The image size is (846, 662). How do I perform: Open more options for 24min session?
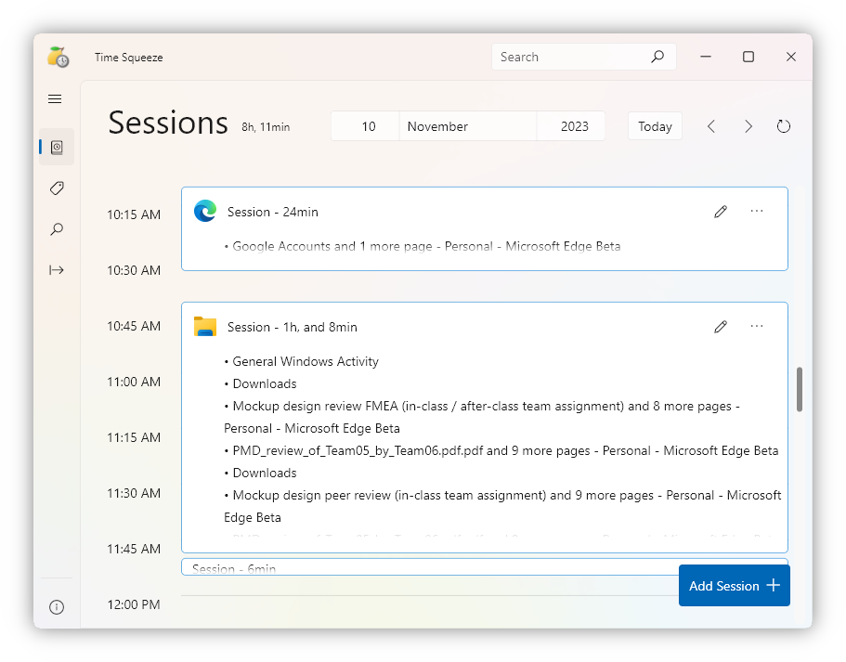click(757, 212)
